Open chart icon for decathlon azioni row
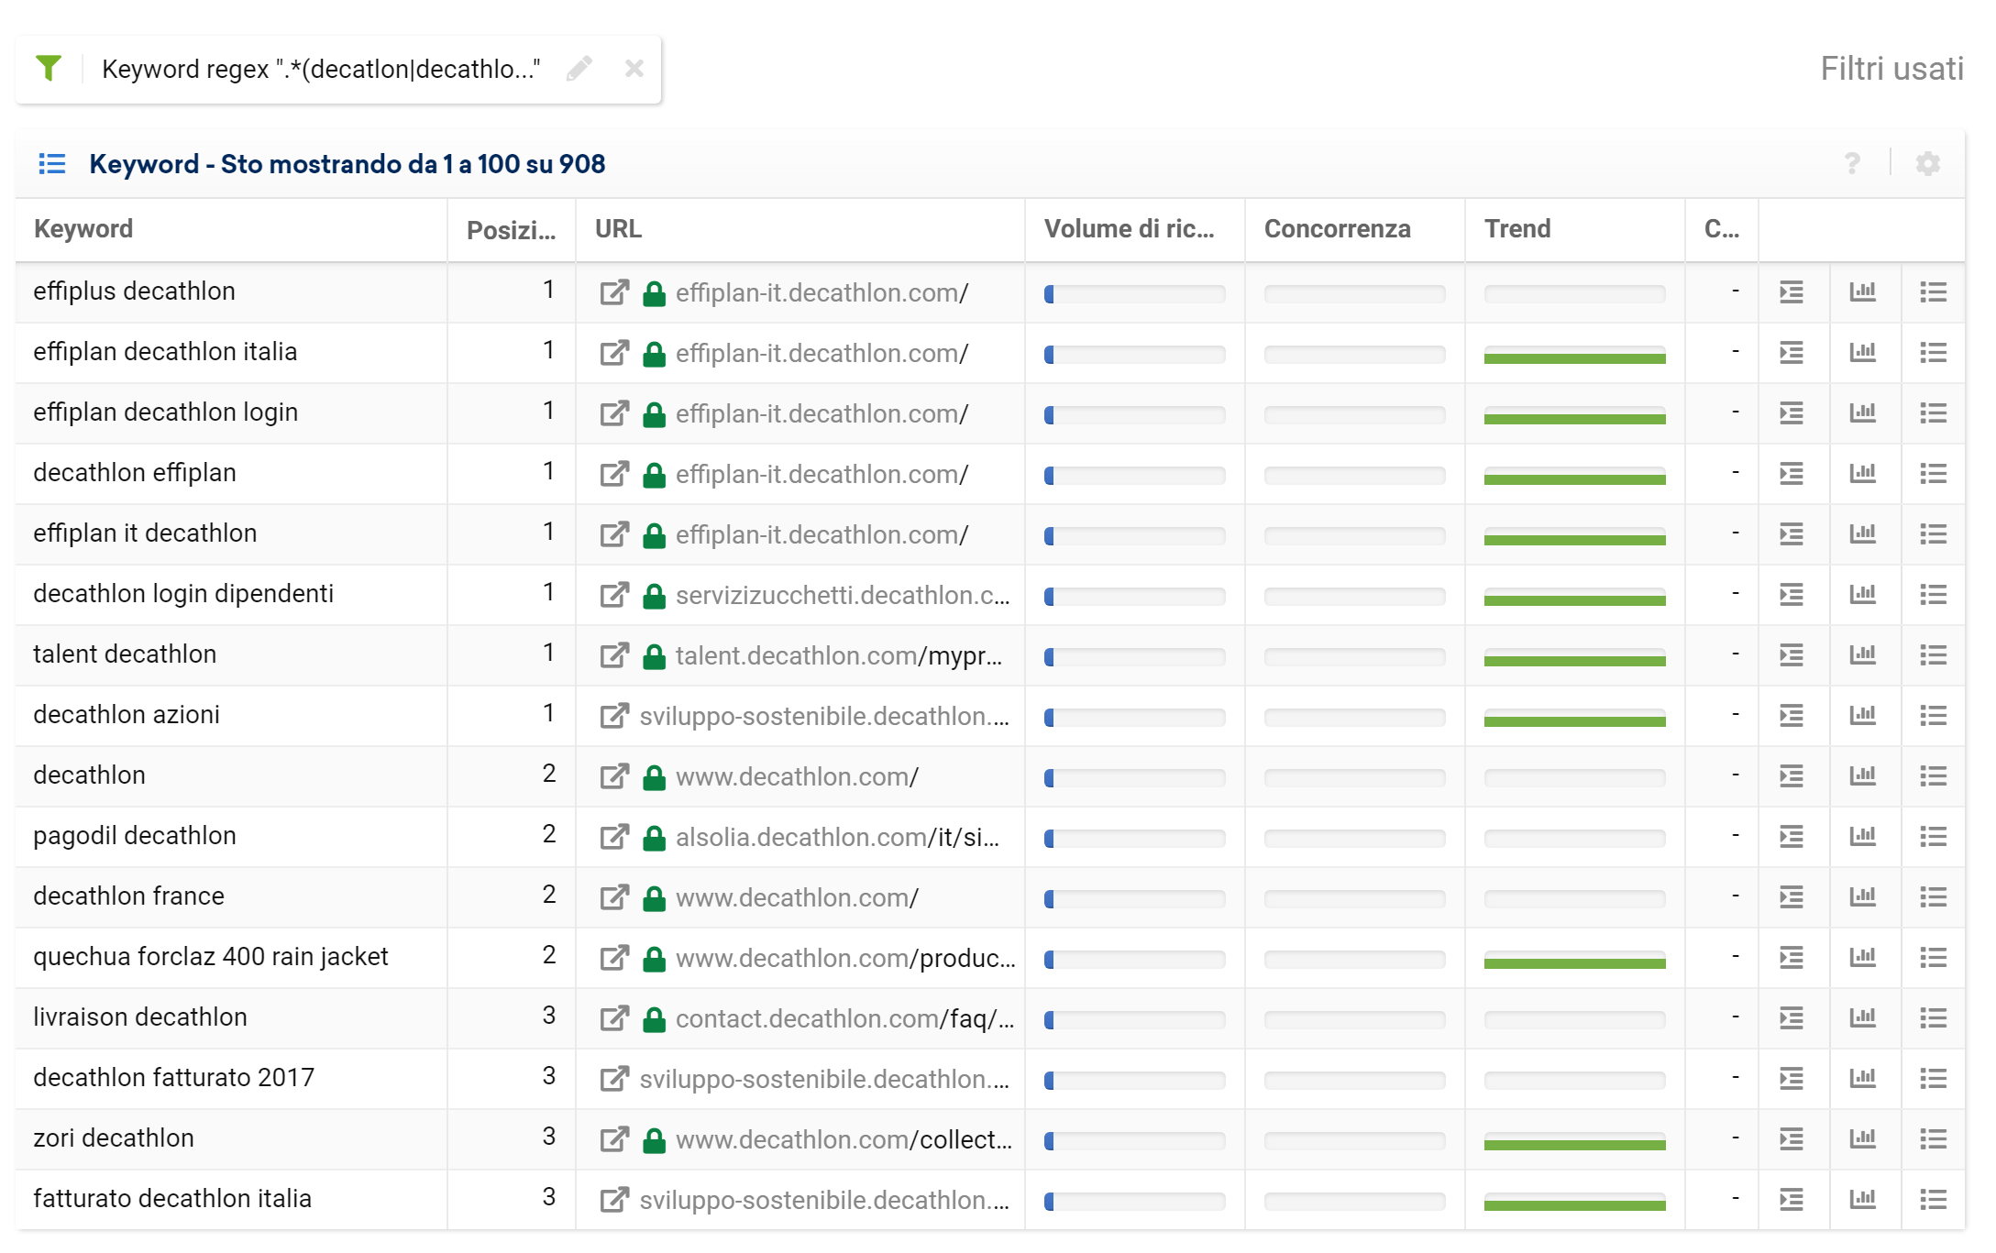Screen dimensions: 1996x1253 click(1862, 716)
